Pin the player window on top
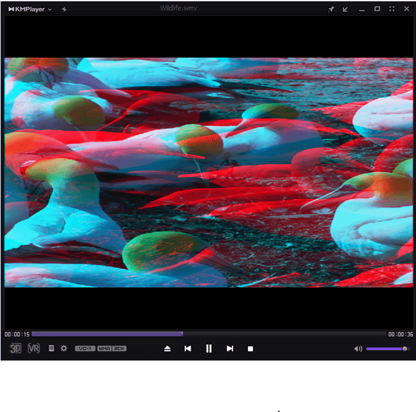 coord(331,9)
